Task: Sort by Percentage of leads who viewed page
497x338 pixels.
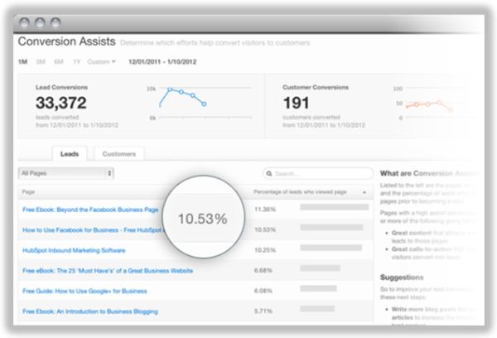Action: pos(300,192)
